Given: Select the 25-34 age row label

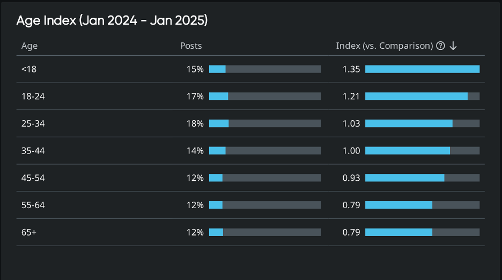Looking at the screenshot, I should 33,123.
